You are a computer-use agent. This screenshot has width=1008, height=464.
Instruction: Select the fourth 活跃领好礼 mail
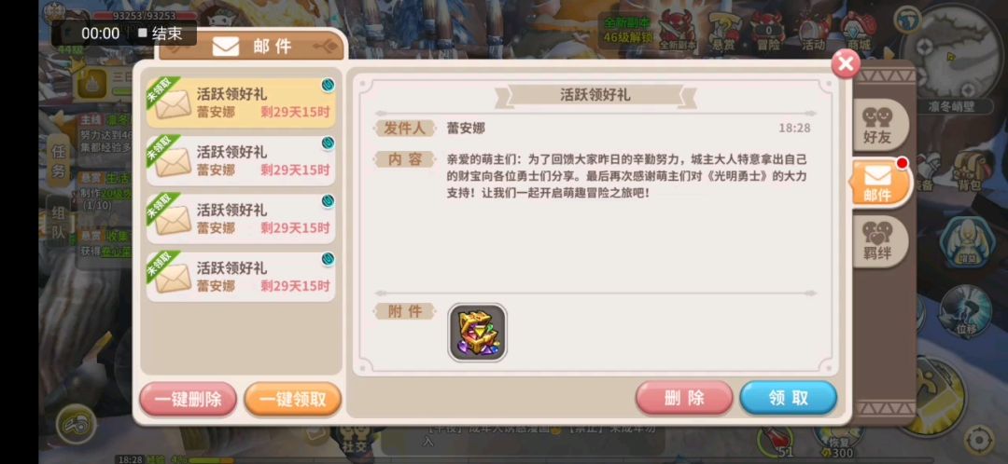click(241, 277)
